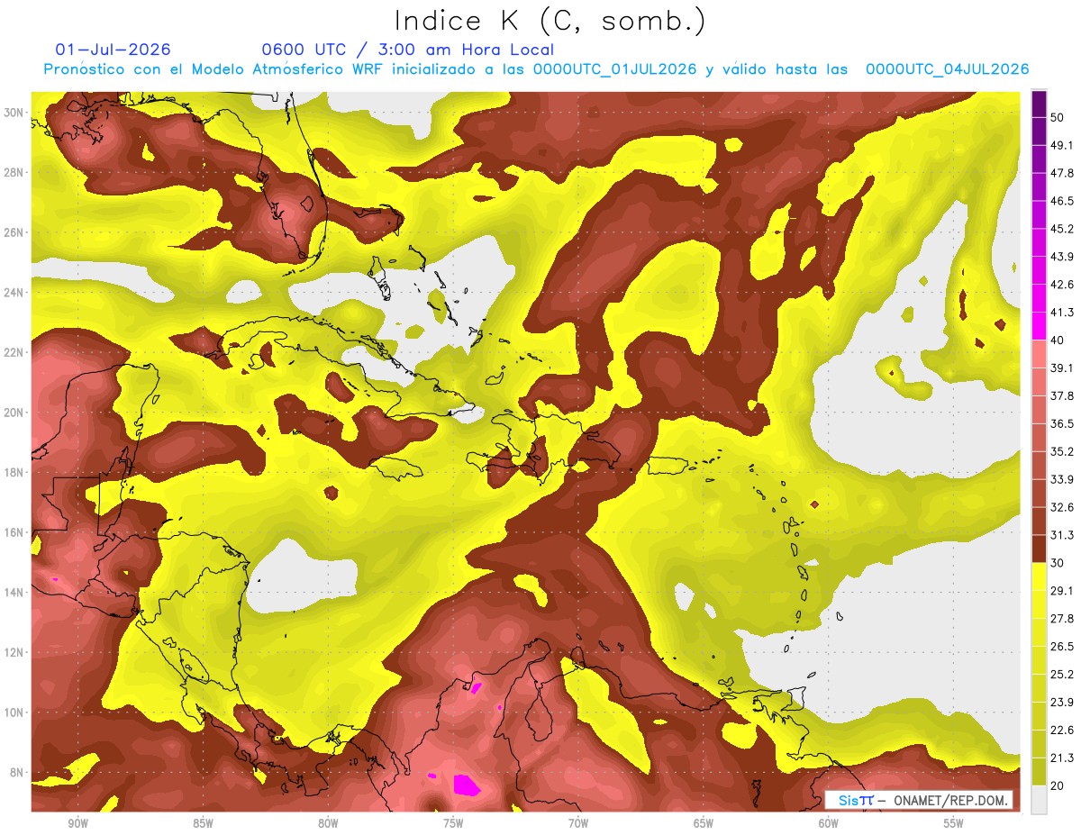Click the 70W longitude label
Viewport: 1081px width, 835px height.
click(578, 823)
